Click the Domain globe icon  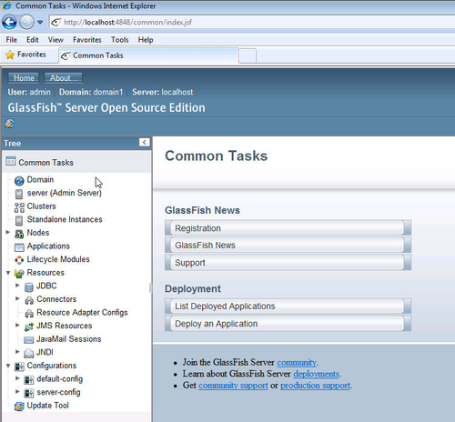[19, 181]
